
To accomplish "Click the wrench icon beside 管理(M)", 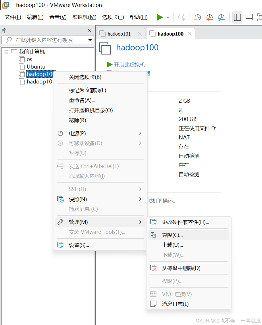I will (x=60, y=222).
